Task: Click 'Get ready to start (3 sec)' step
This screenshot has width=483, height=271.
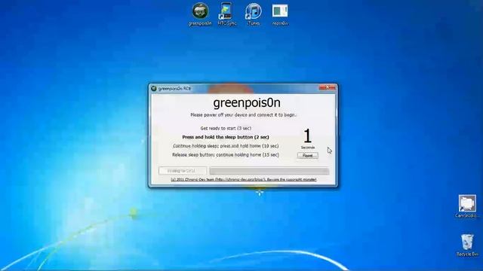Action: click(226, 128)
